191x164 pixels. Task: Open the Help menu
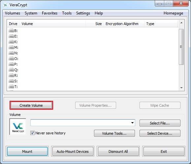click(x=99, y=13)
